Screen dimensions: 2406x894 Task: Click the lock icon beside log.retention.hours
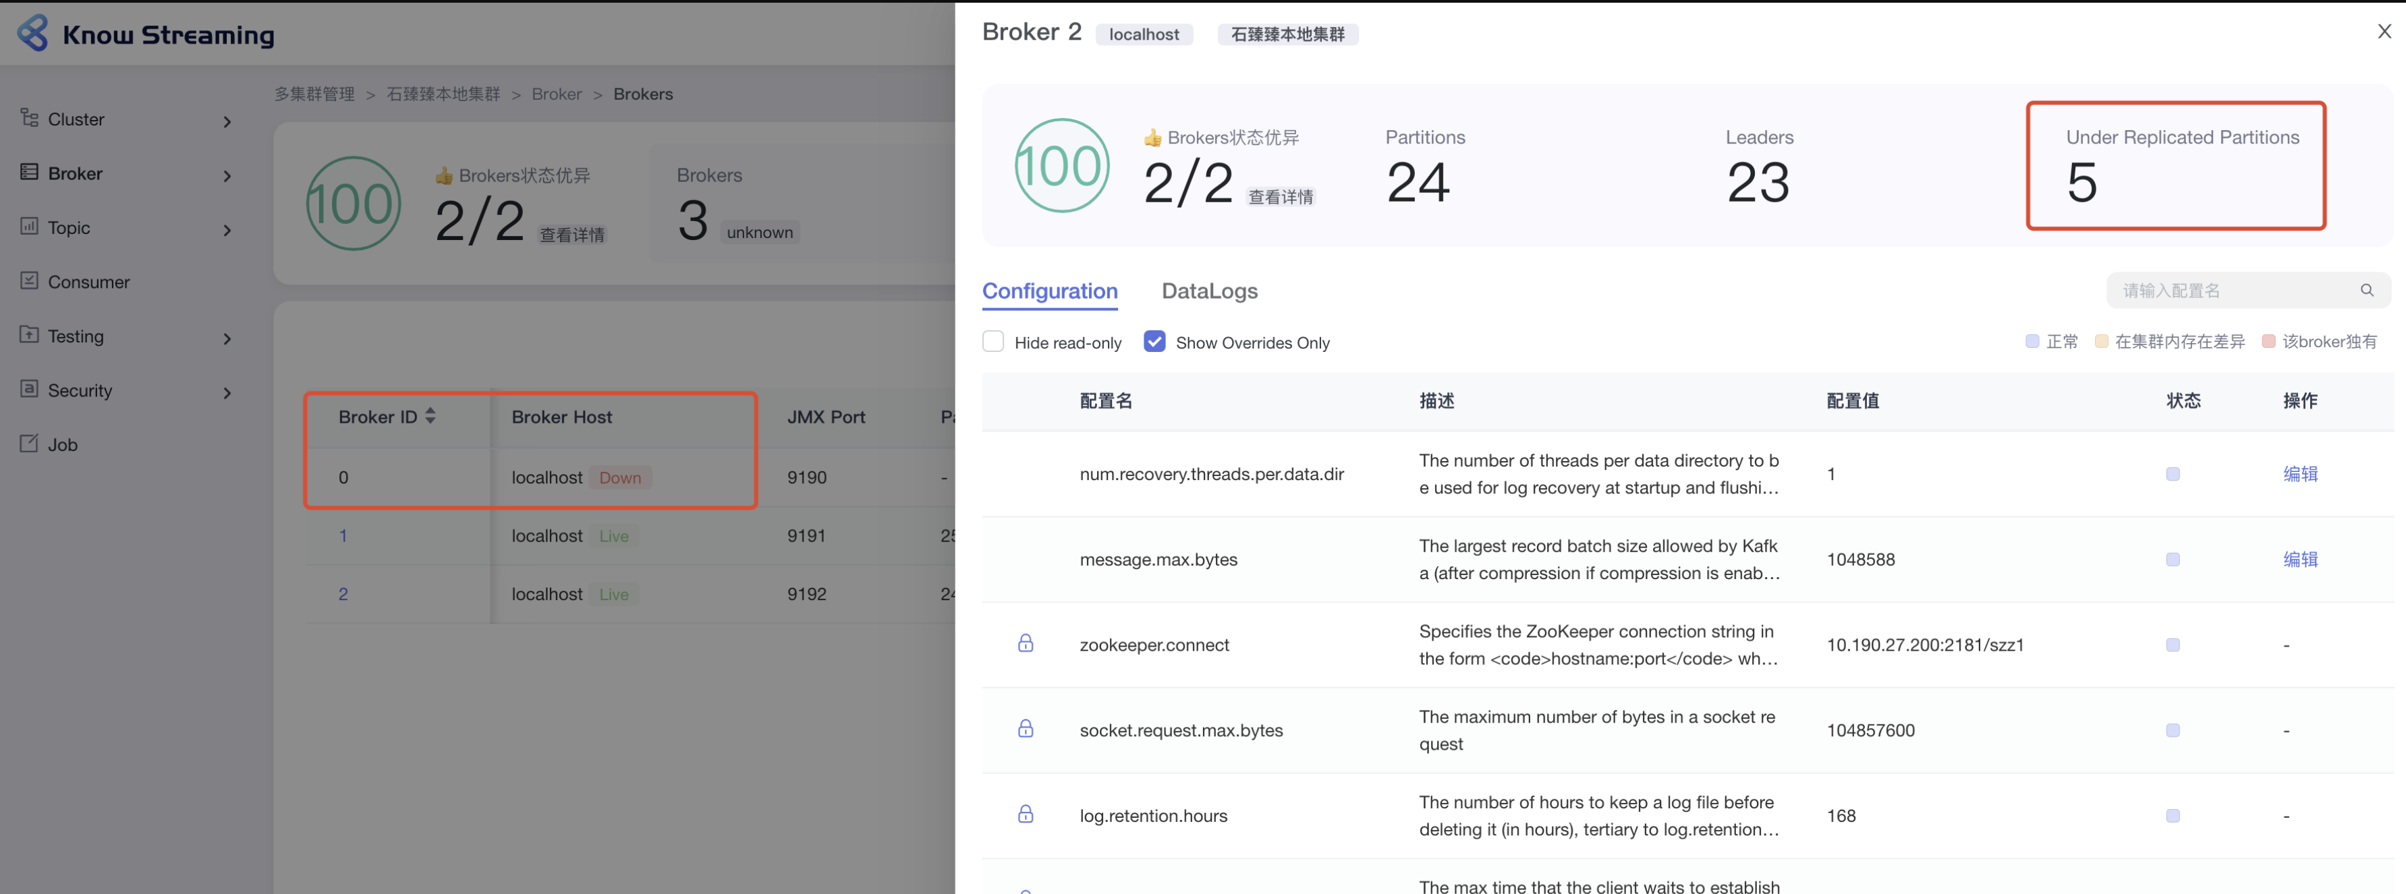click(x=1025, y=814)
